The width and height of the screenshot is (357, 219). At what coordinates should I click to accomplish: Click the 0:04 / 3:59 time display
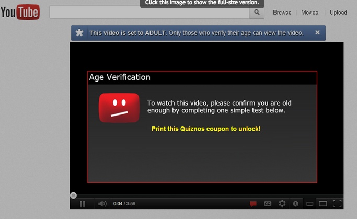(124, 203)
